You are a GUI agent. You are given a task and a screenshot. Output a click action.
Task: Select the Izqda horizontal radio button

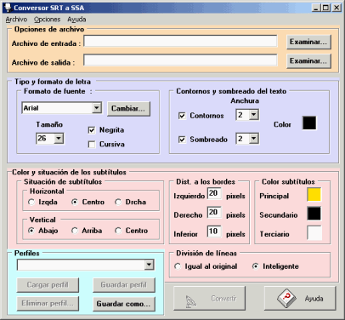pos(31,202)
